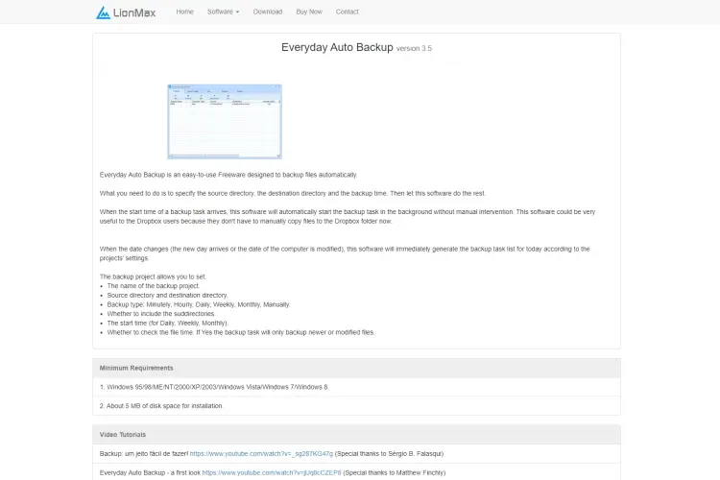Click the LionMax mountain logo icon
720x480 pixels.
tap(103, 12)
